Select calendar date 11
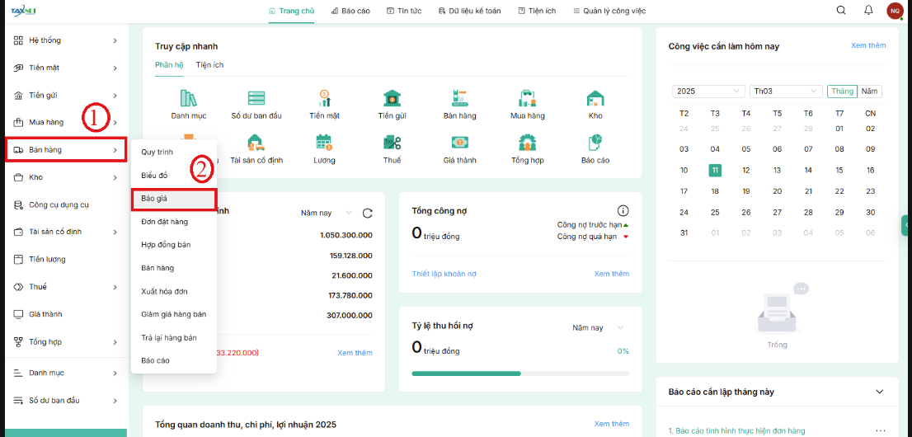This screenshot has height=437, width=912. [715, 171]
